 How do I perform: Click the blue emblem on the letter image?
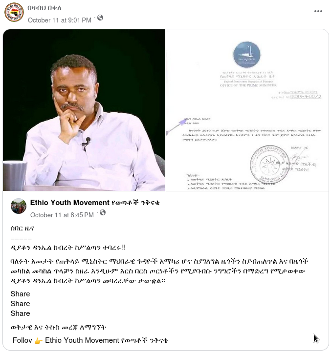pyautogui.click(x=247, y=55)
